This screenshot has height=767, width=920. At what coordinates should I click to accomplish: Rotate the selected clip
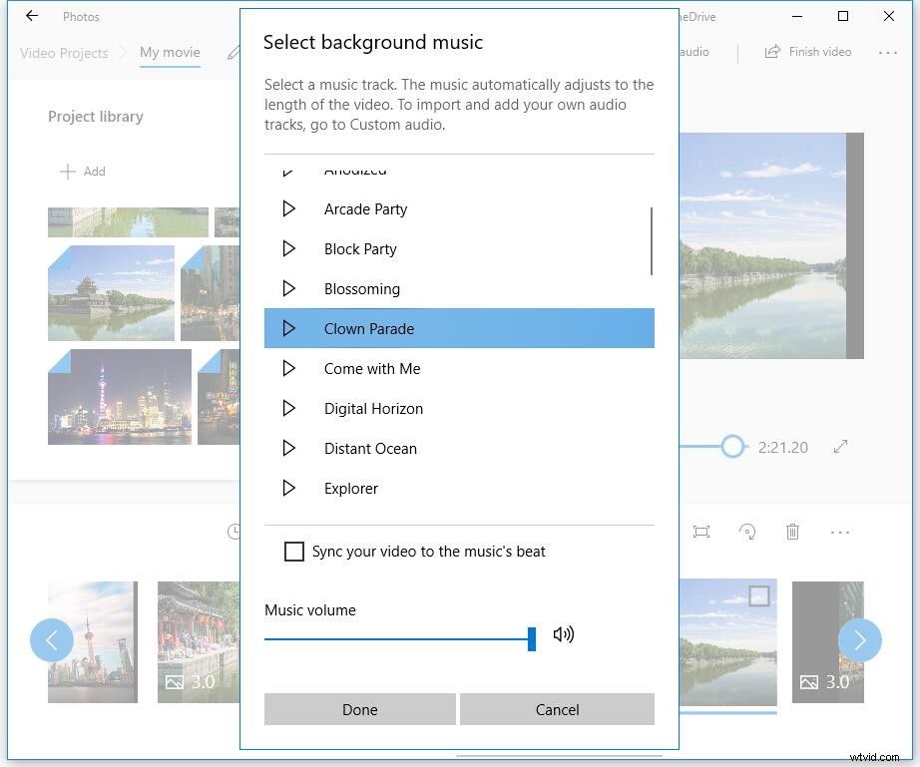tap(747, 532)
